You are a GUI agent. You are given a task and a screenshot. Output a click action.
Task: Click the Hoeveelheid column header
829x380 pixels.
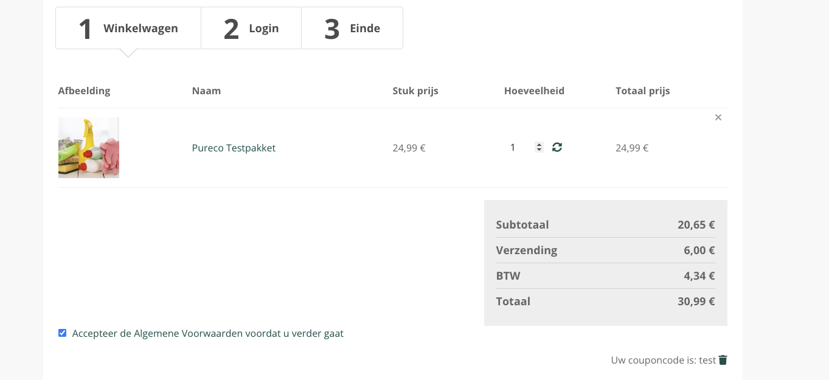pyautogui.click(x=534, y=91)
